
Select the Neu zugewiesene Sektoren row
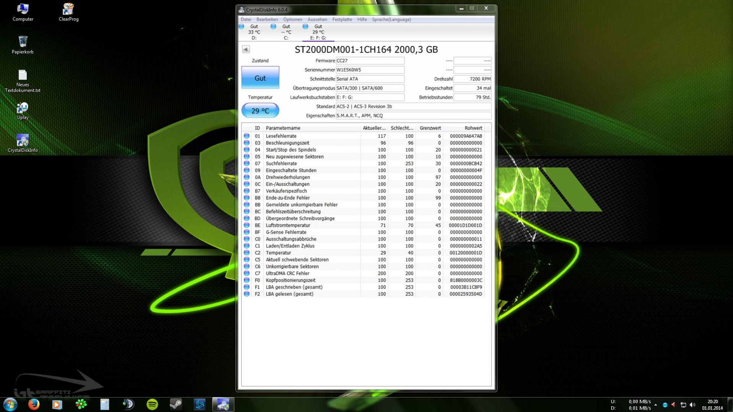click(363, 157)
